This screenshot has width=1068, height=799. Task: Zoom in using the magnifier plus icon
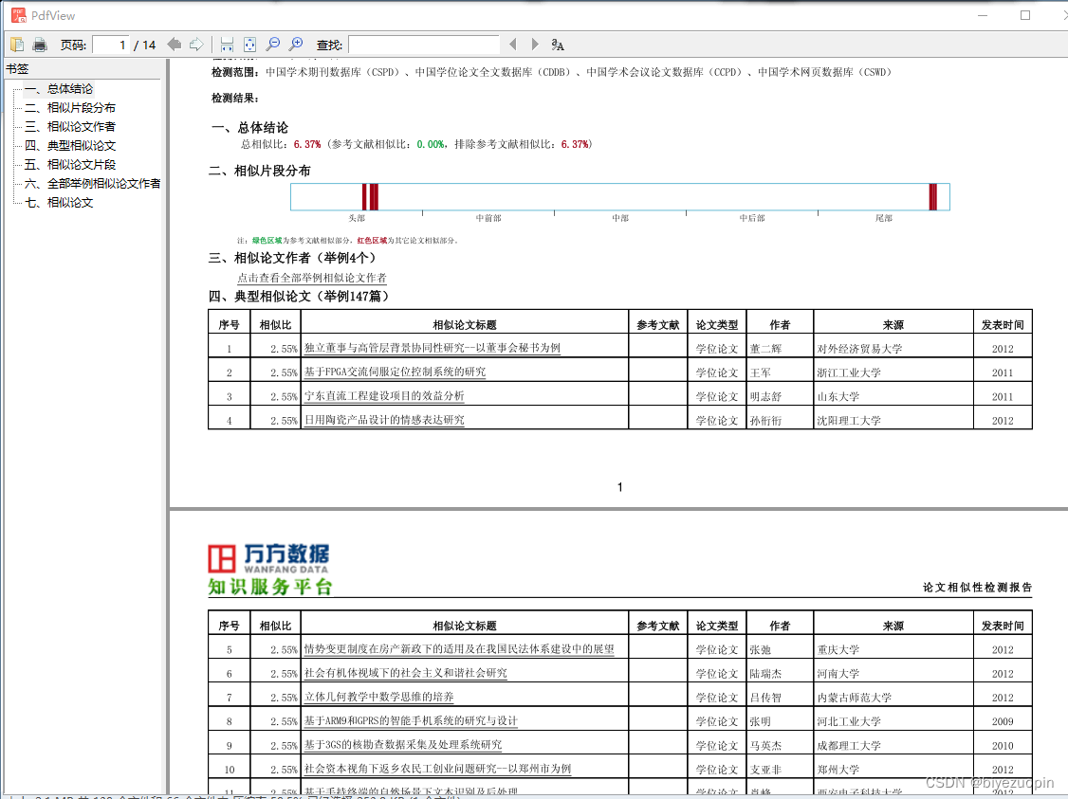tap(297, 44)
